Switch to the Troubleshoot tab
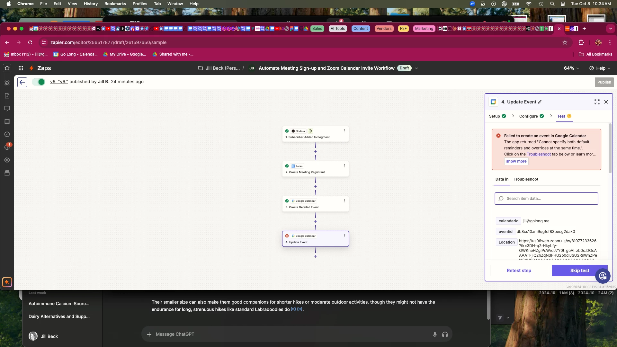The width and height of the screenshot is (617, 347). pos(526,179)
